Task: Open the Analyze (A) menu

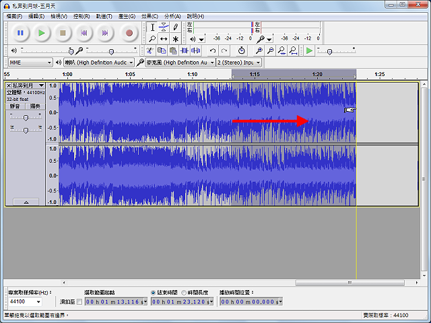Action: click(x=172, y=16)
